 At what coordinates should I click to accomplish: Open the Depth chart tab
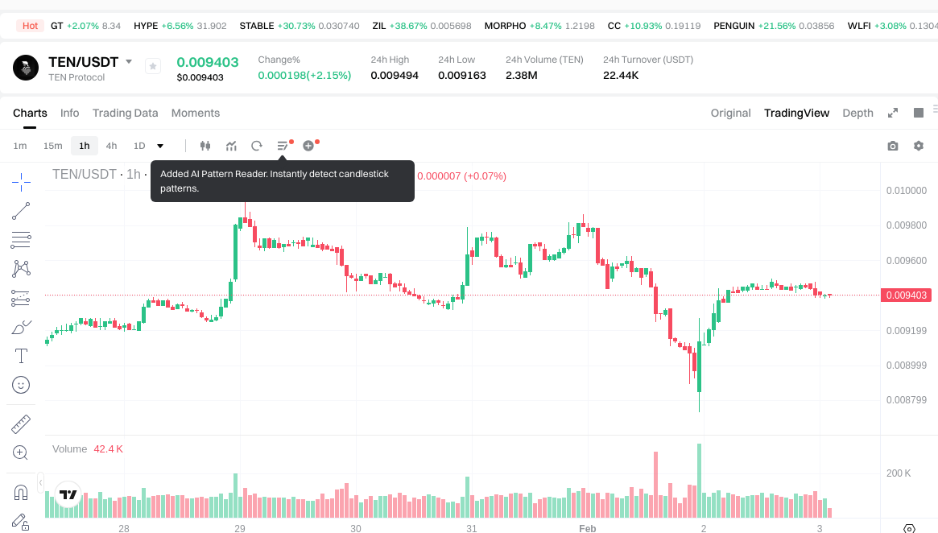click(x=857, y=113)
